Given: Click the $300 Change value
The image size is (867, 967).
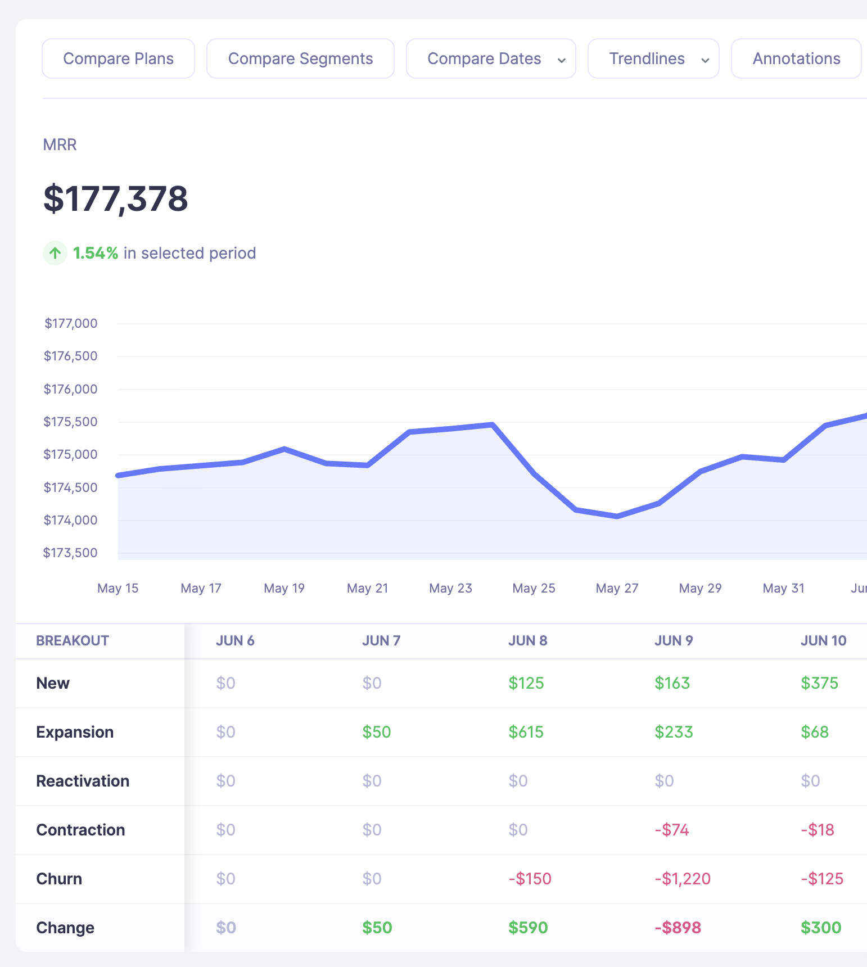Looking at the screenshot, I should pyautogui.click(x=821, y=928).
